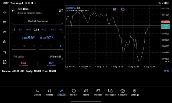
Task: Decrease volume by -0.1
Action: click(20, 30)
